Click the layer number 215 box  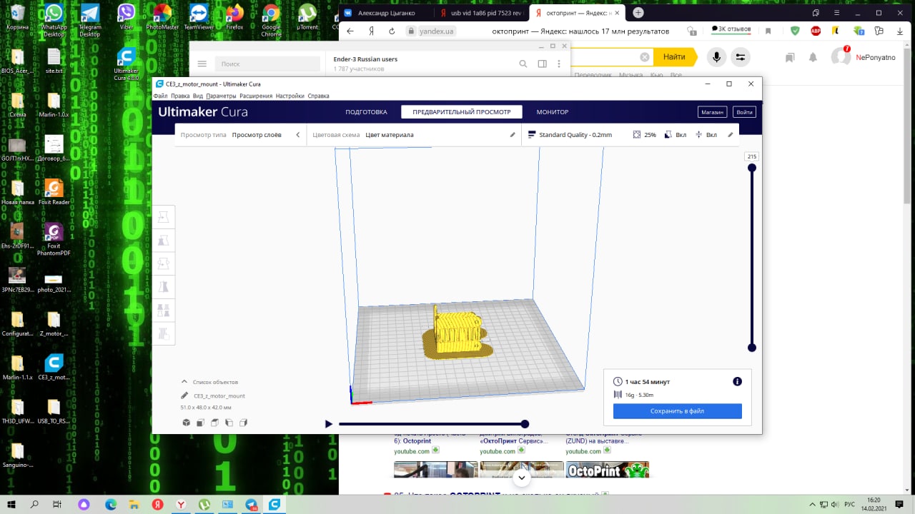point(751,156)
